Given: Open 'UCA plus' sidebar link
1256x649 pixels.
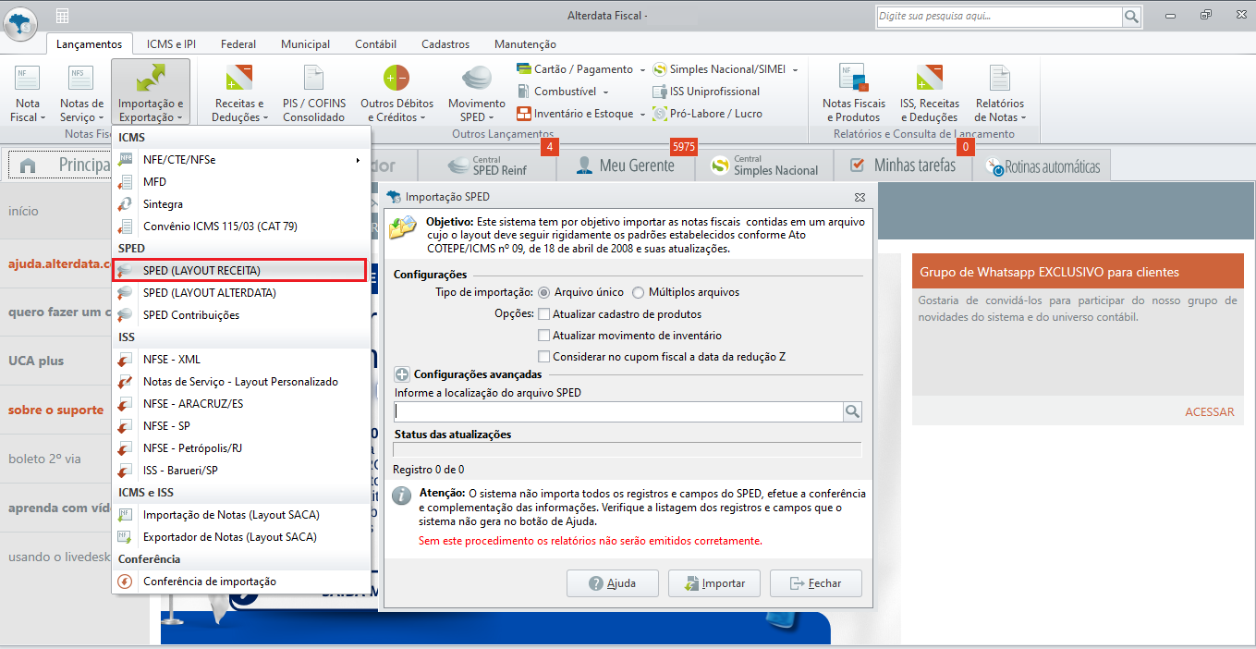Looking at the screenshot, I should (36, 361).
